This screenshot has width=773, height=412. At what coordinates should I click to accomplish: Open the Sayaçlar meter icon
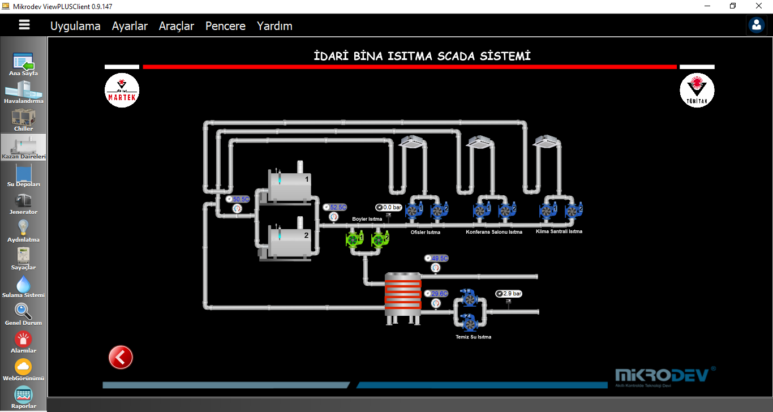coord(23,255)
